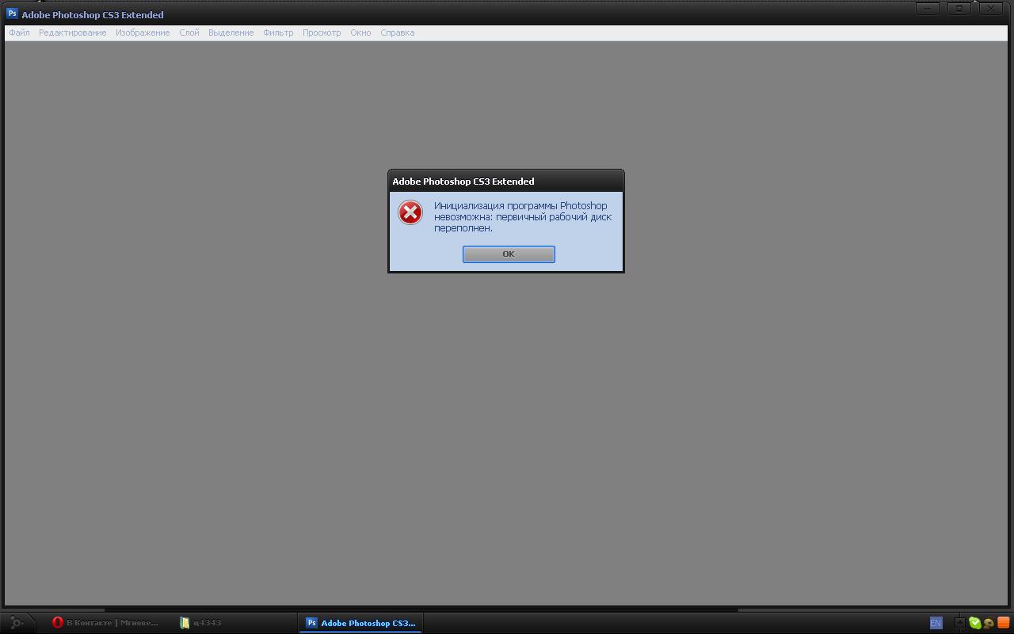Click the EN language indicator in the tray
Screen dimensions: 1014x634
coord(936,623)
